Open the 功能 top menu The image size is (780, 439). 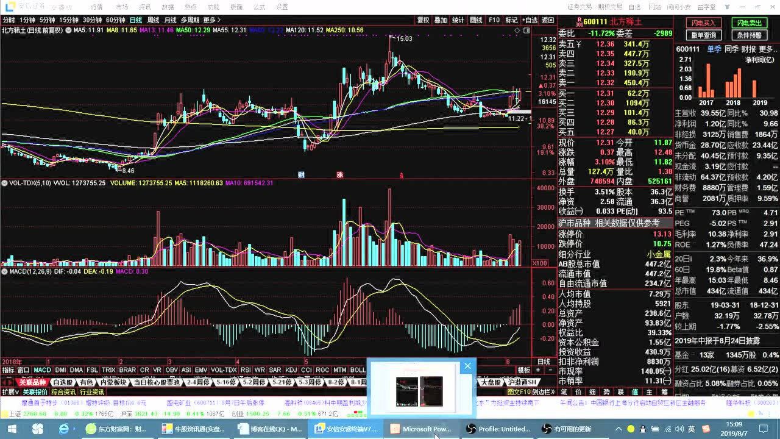point(213,7)
